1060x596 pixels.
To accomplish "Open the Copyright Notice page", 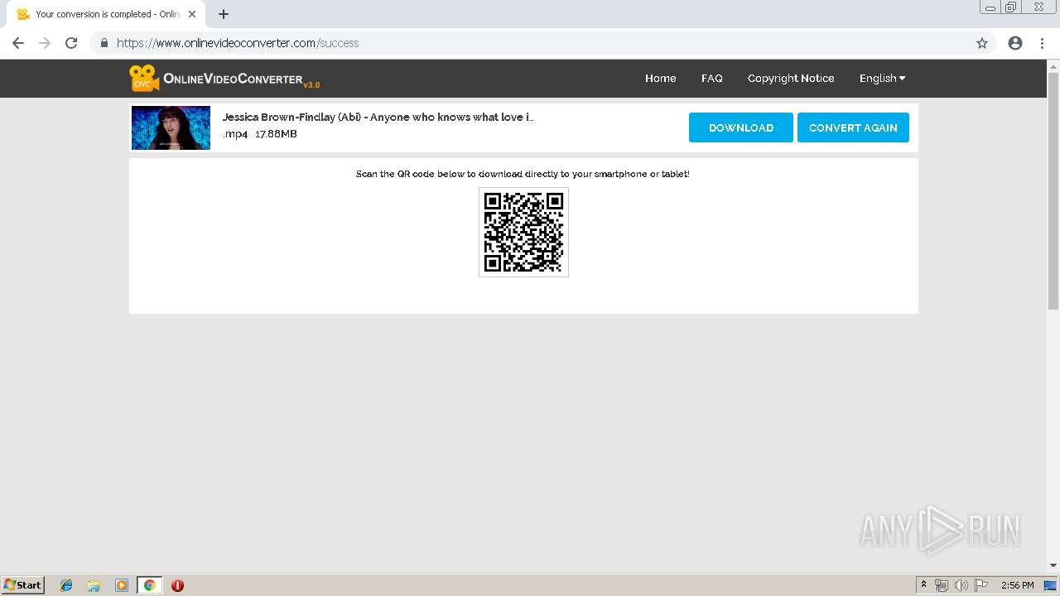I will point(791,78).
